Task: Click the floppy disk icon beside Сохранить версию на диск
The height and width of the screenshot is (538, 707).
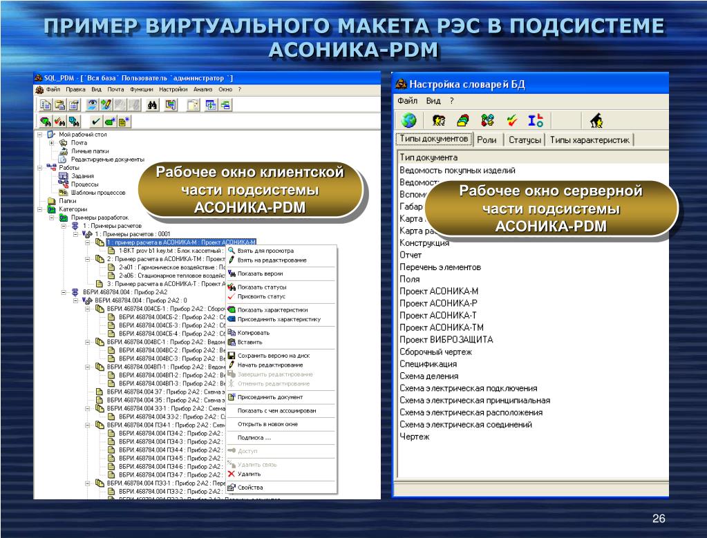Action: point(232,355)
